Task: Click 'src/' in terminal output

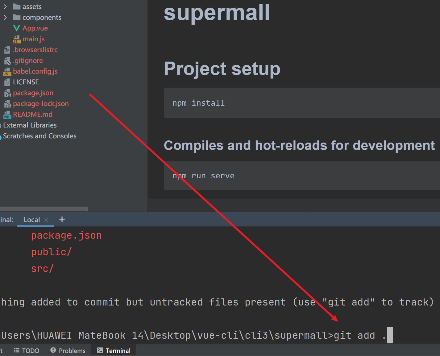Action: click(x=43, y=269)
